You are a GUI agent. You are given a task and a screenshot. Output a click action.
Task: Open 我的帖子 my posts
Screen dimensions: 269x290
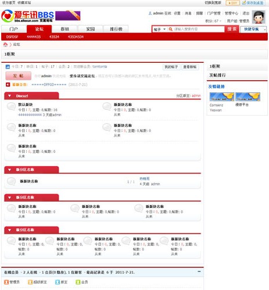pos(171,67)
